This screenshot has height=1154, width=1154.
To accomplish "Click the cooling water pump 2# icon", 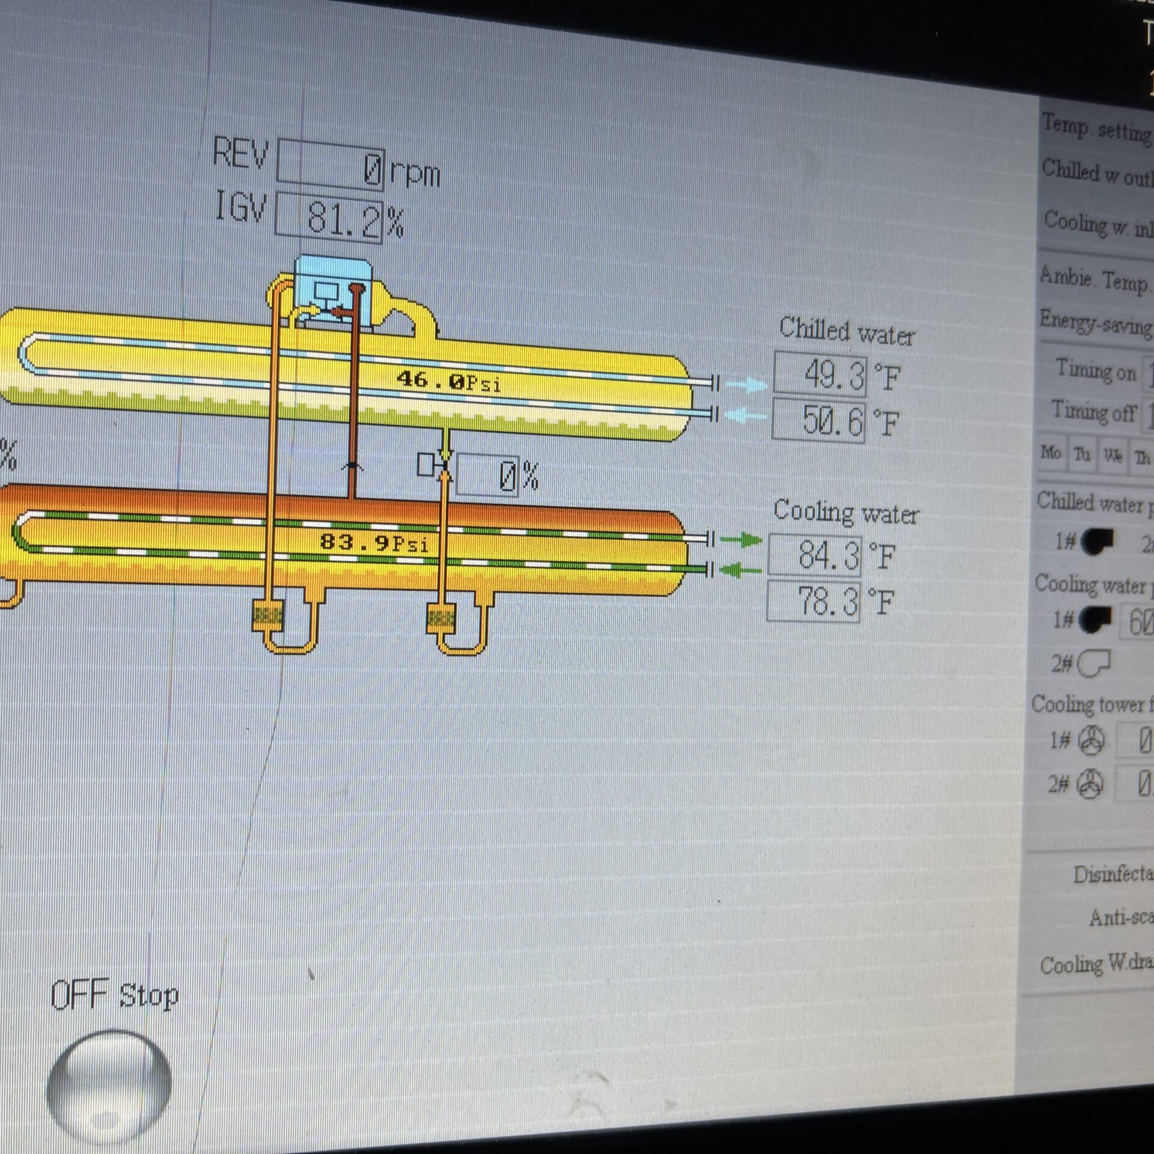I will coord(1093,664).
